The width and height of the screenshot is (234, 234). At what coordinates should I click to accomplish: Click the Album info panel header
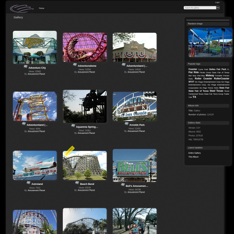coord(208,106)
